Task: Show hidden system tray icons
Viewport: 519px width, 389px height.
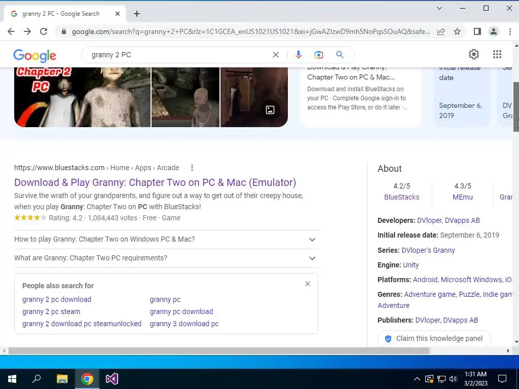Action: pyautogui.click(x=417, y=379)
